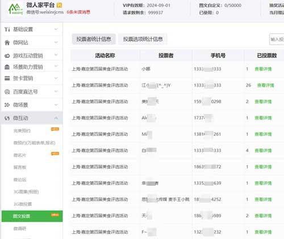Click voter name containing 麦手王小熊

(x=165, y=199)
